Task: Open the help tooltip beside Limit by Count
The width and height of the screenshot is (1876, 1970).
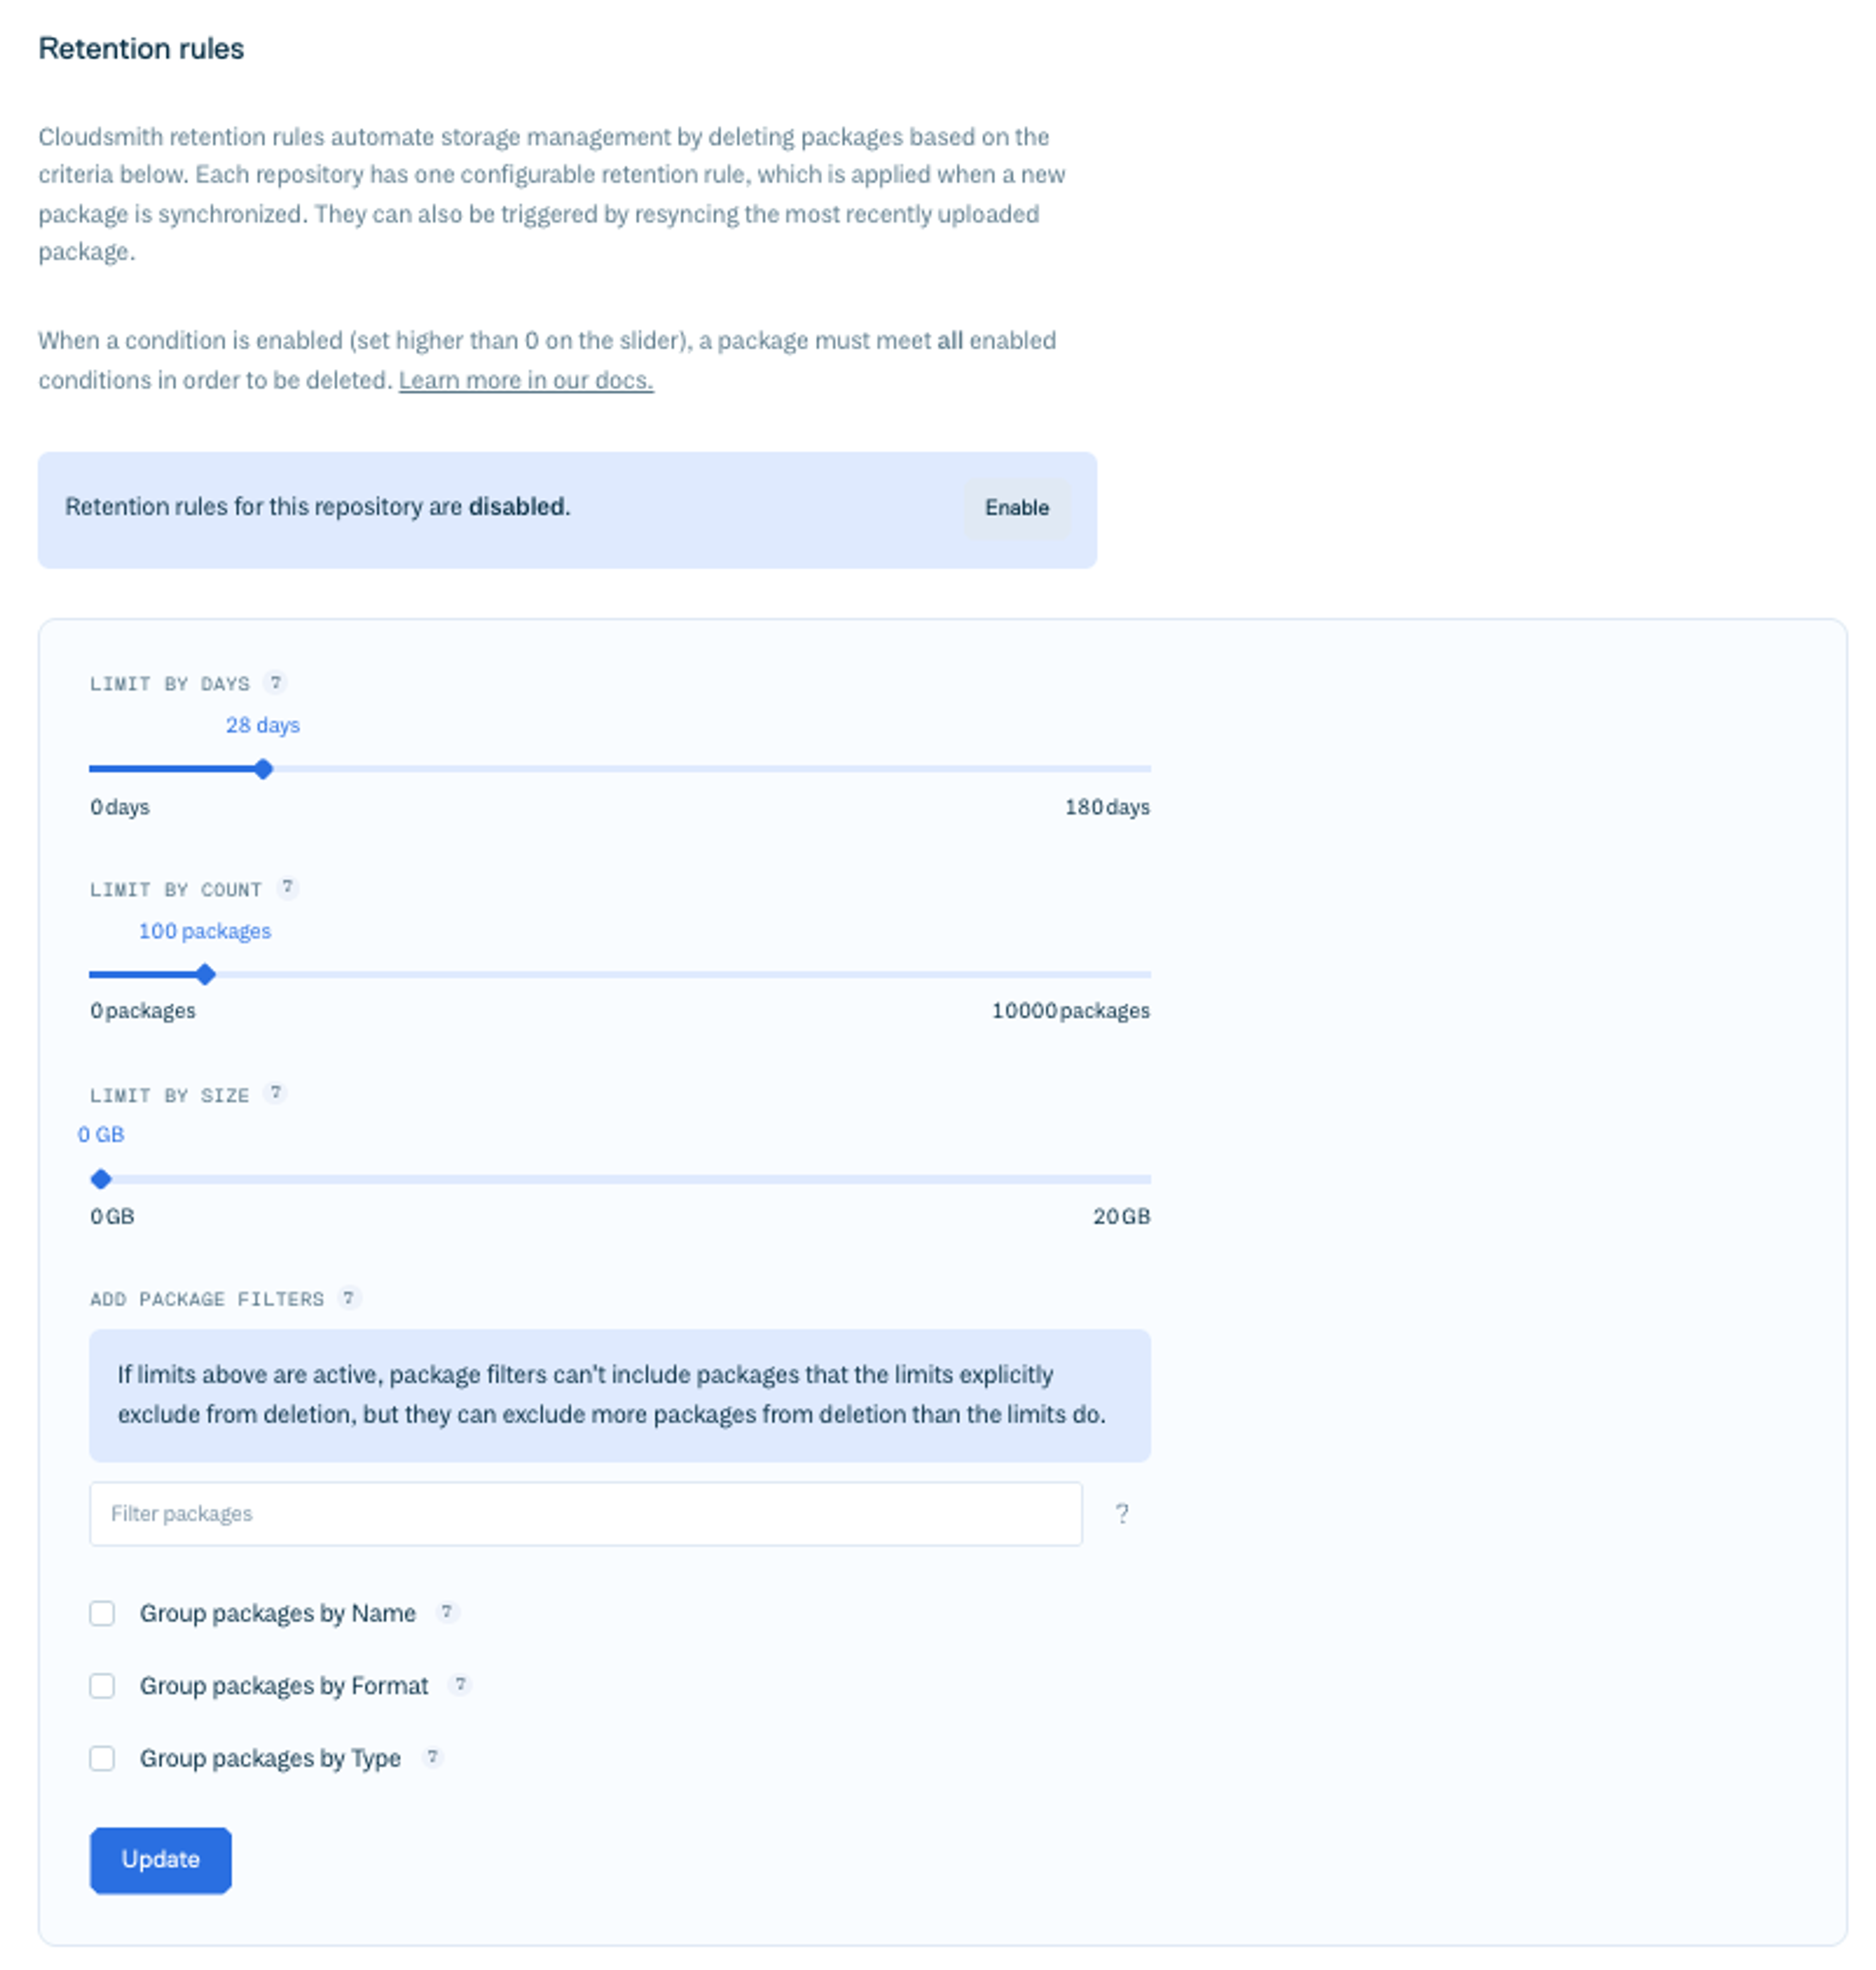Action: click(x=289, y=888)
